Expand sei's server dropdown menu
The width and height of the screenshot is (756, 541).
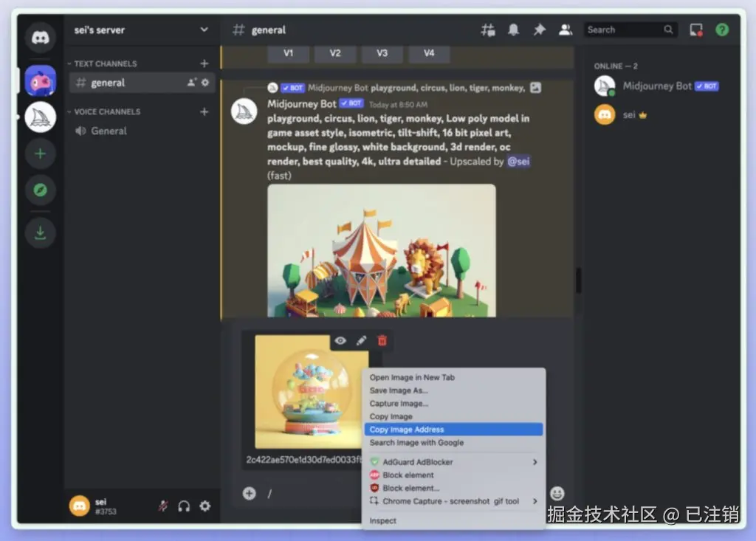click(205, 30)
